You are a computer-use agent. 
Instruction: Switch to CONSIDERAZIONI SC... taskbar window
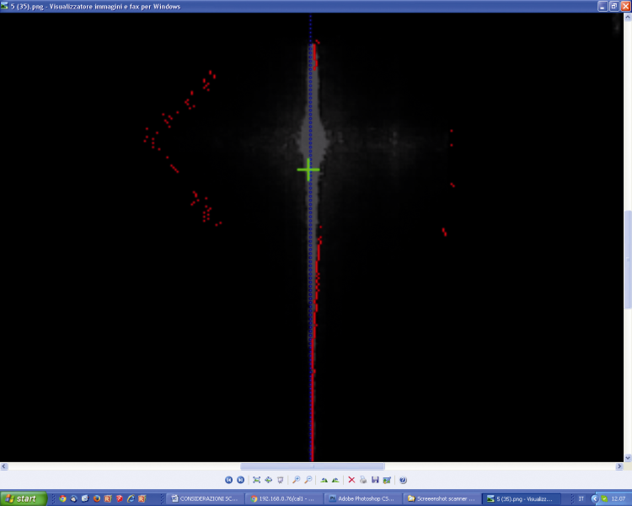205,498
